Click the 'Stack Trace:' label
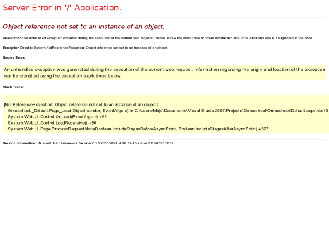 click(13, 87)
